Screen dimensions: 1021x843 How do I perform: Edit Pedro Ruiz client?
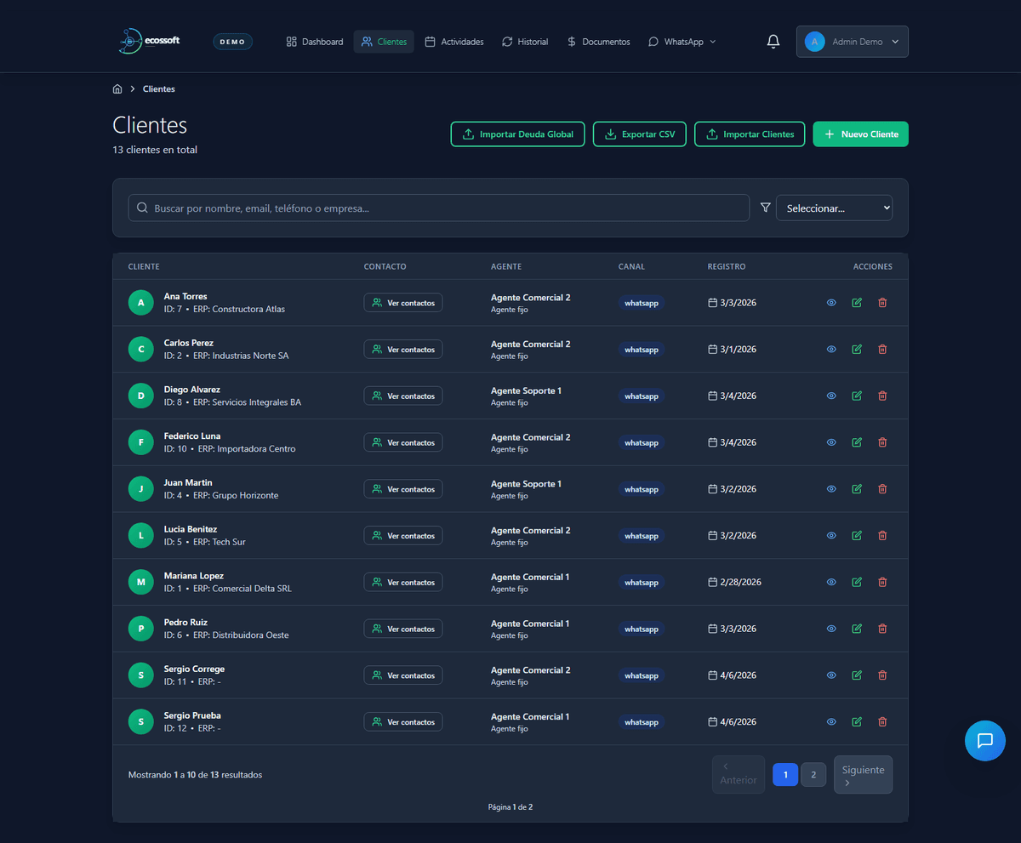click(x=857, y=629)
